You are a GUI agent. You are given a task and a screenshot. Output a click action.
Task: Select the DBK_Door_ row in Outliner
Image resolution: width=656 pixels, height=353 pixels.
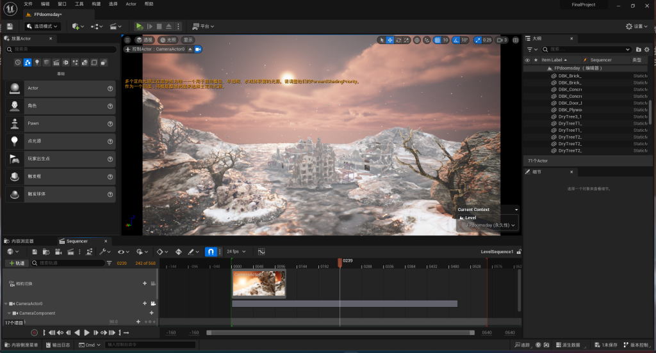[586, 103]
